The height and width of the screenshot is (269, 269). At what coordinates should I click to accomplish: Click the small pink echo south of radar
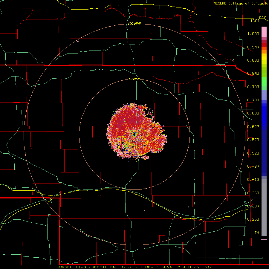pyautogui.click(x=145, y=211)
